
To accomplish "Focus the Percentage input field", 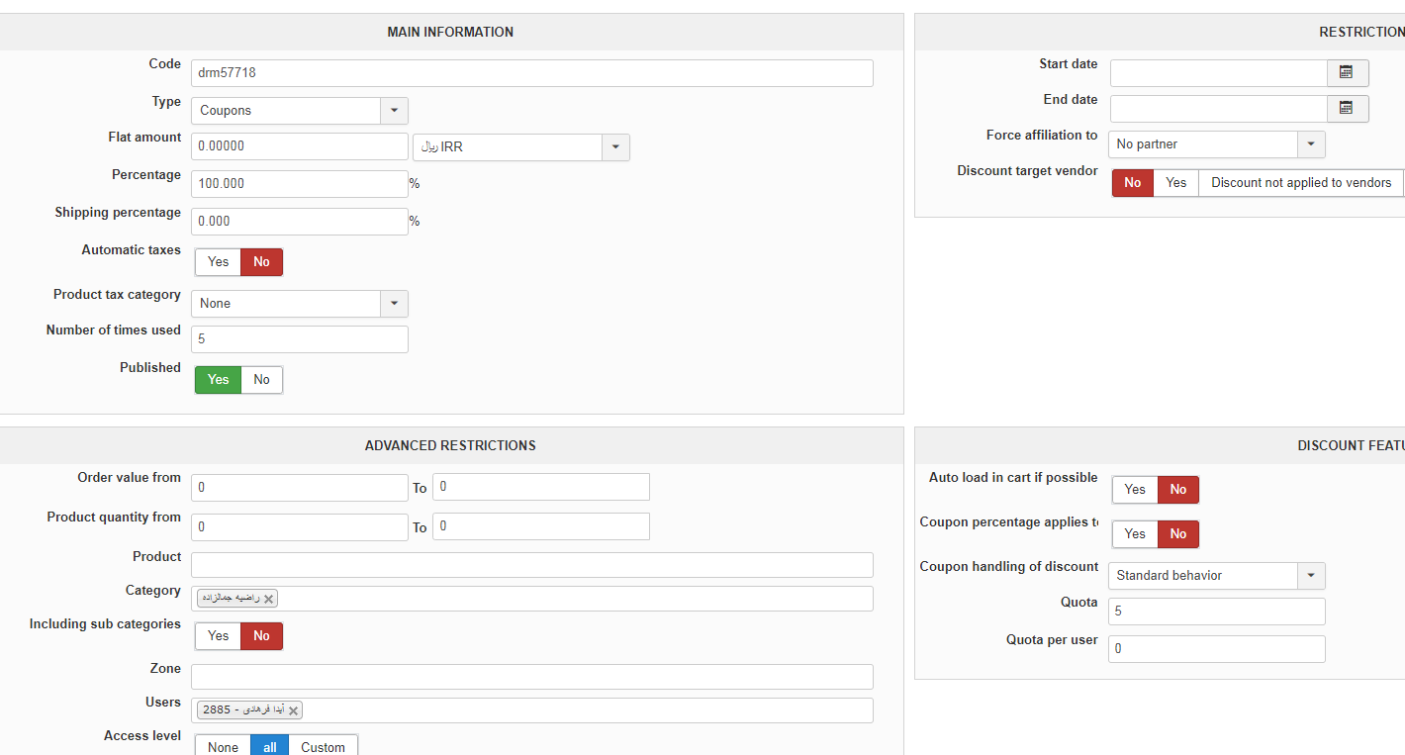I will (299, 184).
